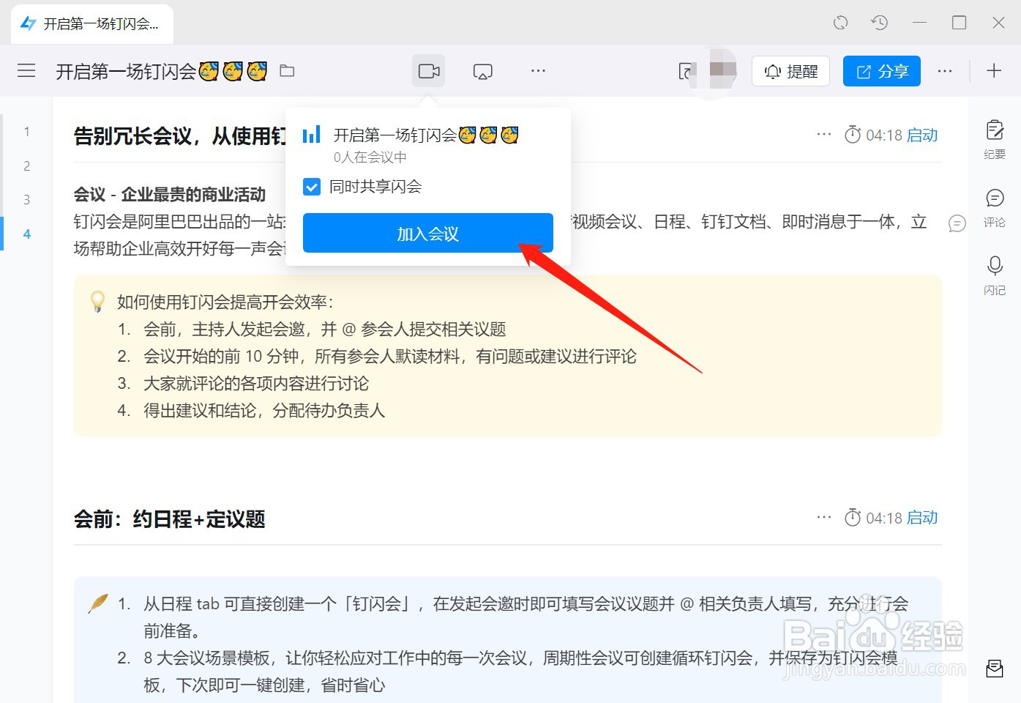Click the 会议 - 企业最贵的商业活动 subheading

point(170,195)
